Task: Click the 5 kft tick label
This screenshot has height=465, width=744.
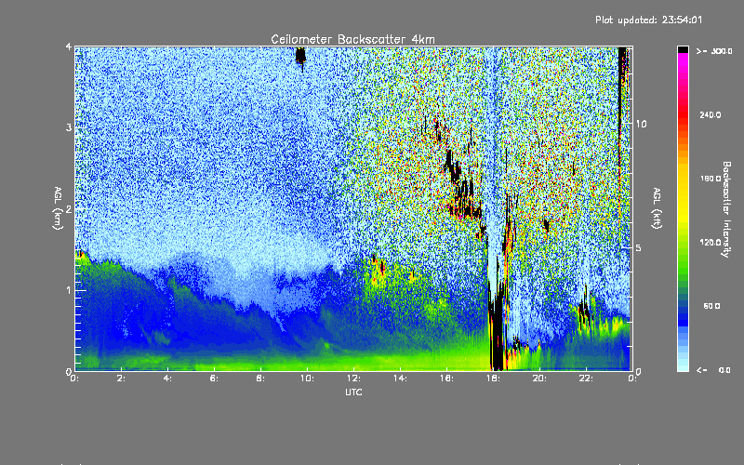Action: (x=638, y=248)
